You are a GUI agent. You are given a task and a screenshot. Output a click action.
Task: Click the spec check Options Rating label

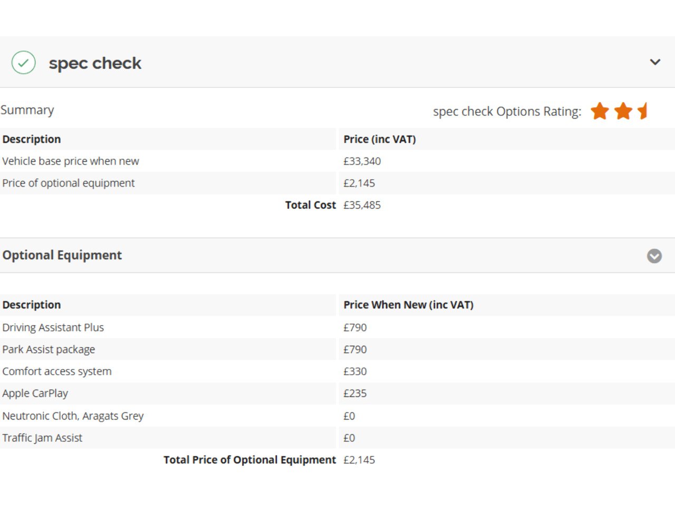point(507,112)
